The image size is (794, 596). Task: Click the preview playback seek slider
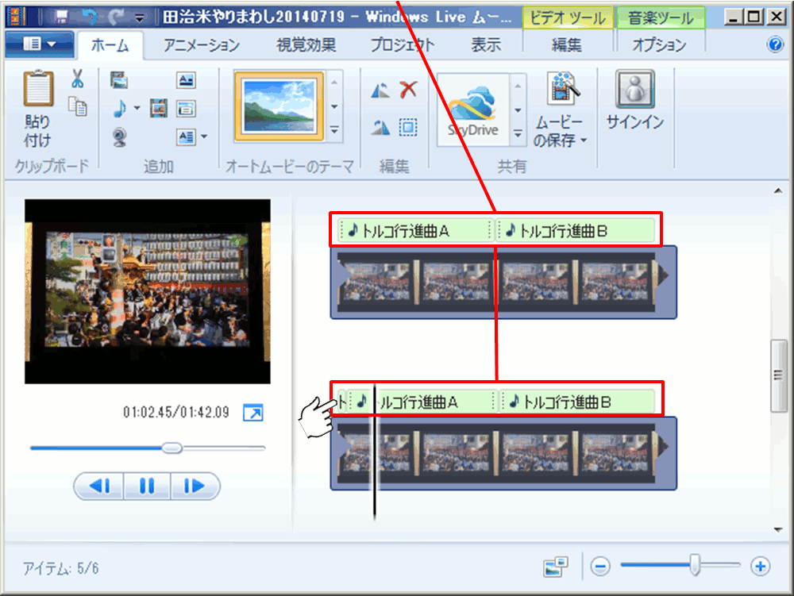[x=148, y=448]
